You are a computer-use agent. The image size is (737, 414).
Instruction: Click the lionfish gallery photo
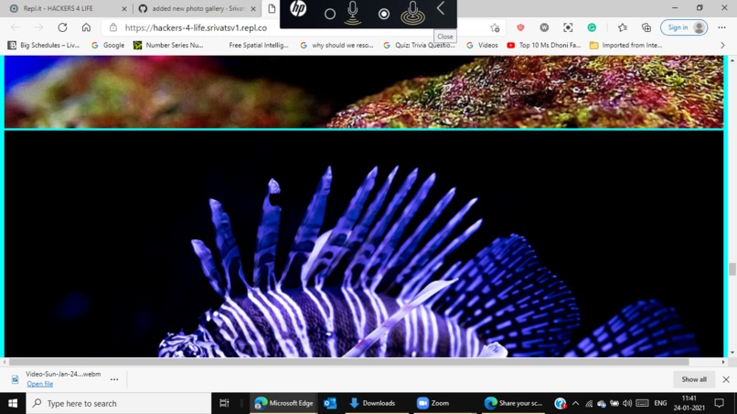(364, 244)
